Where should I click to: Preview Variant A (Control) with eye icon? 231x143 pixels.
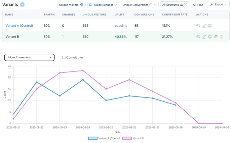click(x=198, y=26)
